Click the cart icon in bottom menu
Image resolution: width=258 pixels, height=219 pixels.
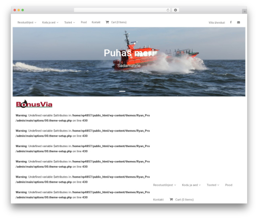[x=171, y=199]
